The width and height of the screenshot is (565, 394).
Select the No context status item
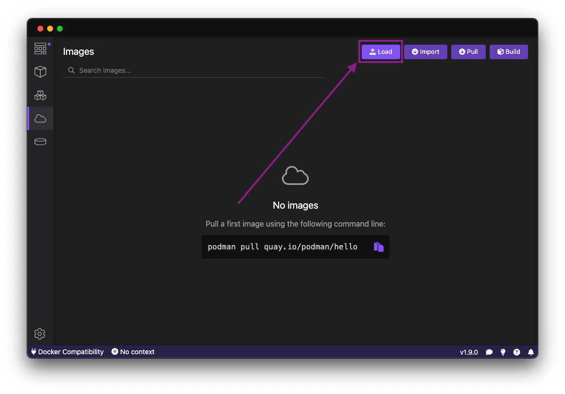(133, 352)
